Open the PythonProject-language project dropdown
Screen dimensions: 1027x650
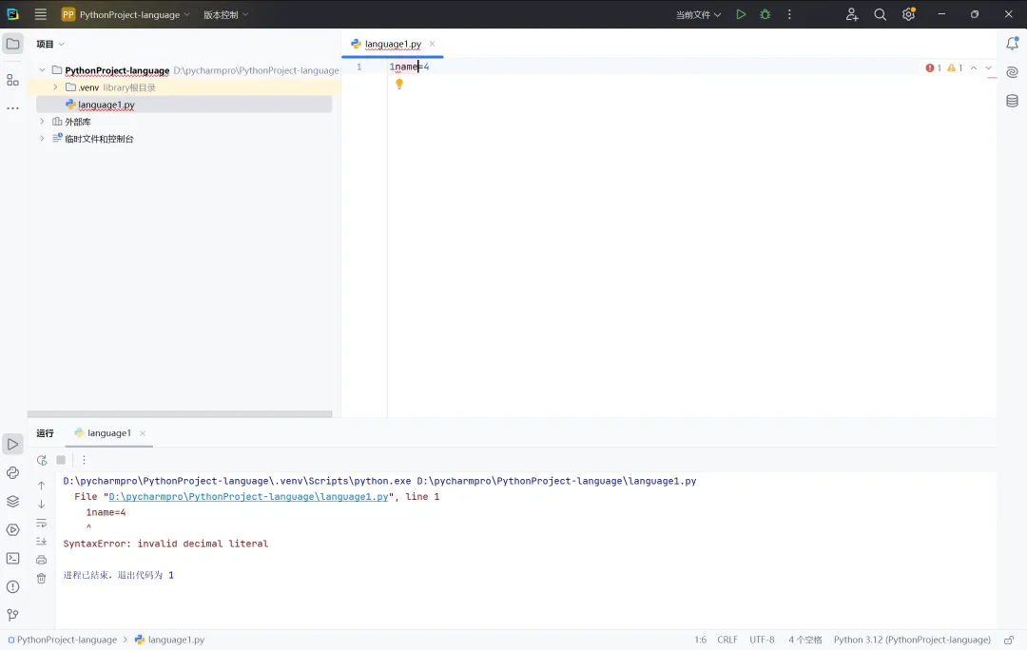coord(126,14)
